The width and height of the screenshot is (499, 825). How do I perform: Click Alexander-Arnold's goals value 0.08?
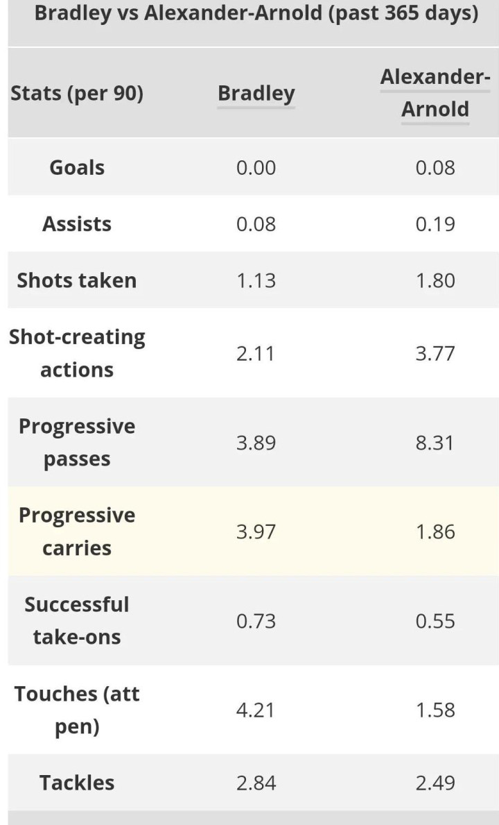coord(435,168)
